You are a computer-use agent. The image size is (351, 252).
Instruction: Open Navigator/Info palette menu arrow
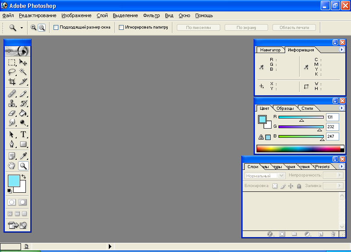[x=341, y=50]
